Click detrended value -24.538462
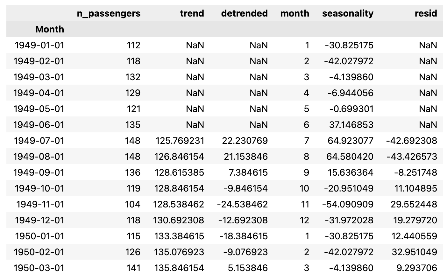The height and width of the screenshot is (280, 447). (242, 204)
